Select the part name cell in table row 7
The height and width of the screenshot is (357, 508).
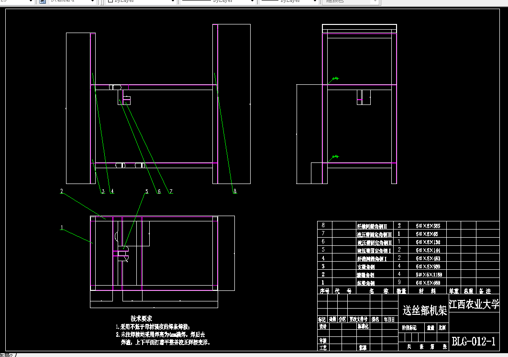[375, 234]
